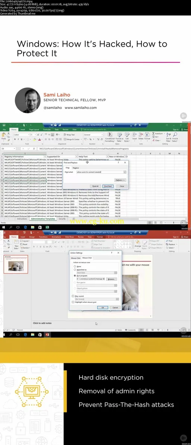Click Excel icon in the taskbar
191x445 pixels.
47,227
